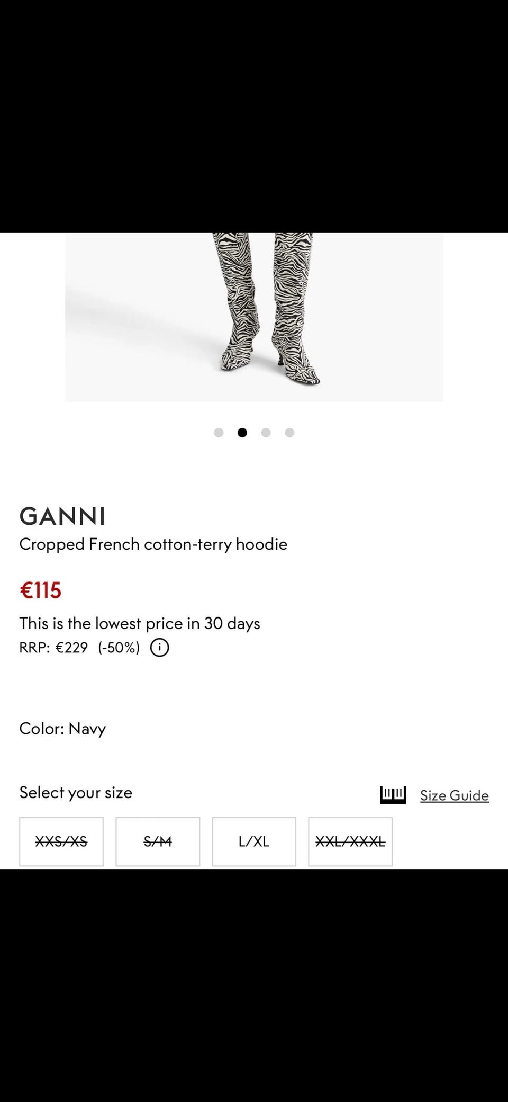Click the Select your size heading
This screenshot has height=1102, width=508.
[x=76, y=793]
